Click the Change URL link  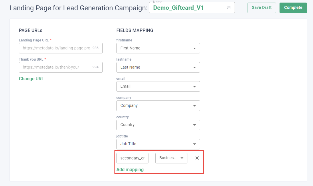point(31,79)
